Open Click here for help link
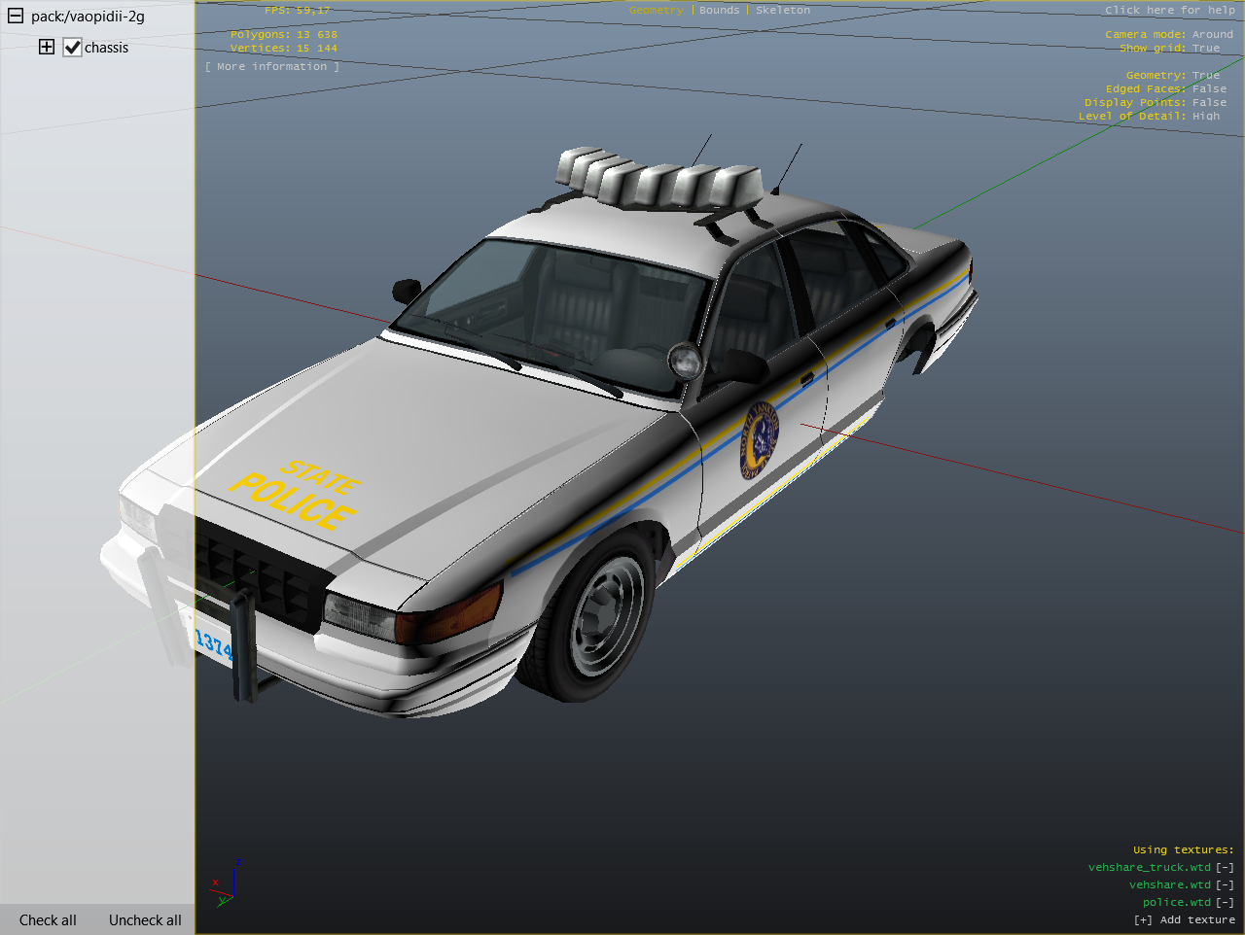Image resolution: width=1245 pixels, height=935 pixels. (1169, 10)
